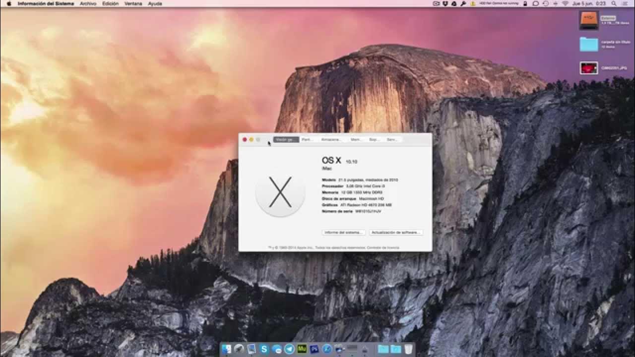Screen dimensions: 635x357
Task: Select the blue folder on the desktop
Action: pos(589,44)
